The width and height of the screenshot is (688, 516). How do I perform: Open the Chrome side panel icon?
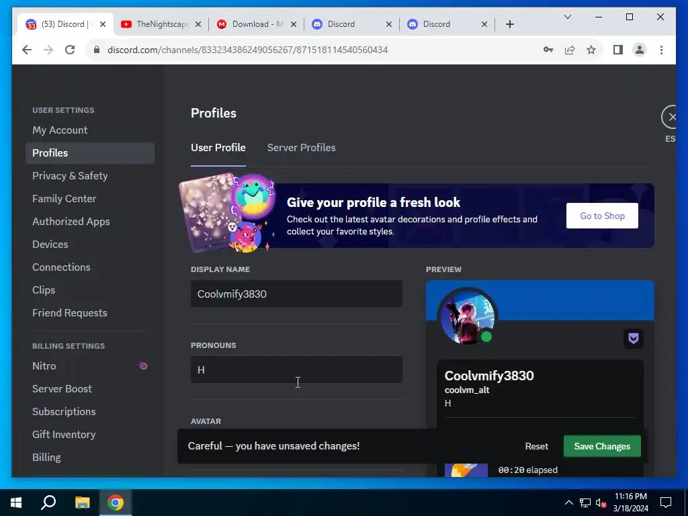coord(618,50)
